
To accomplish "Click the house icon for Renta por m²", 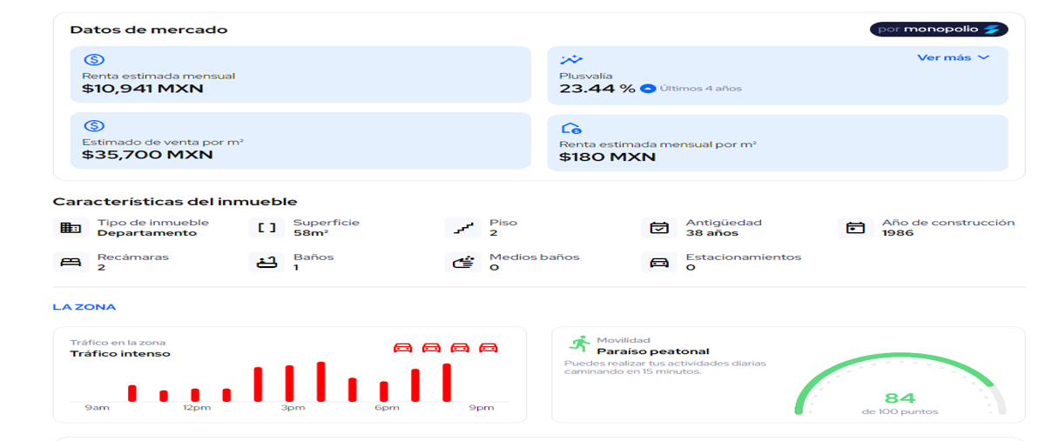I will coord(571,129).
